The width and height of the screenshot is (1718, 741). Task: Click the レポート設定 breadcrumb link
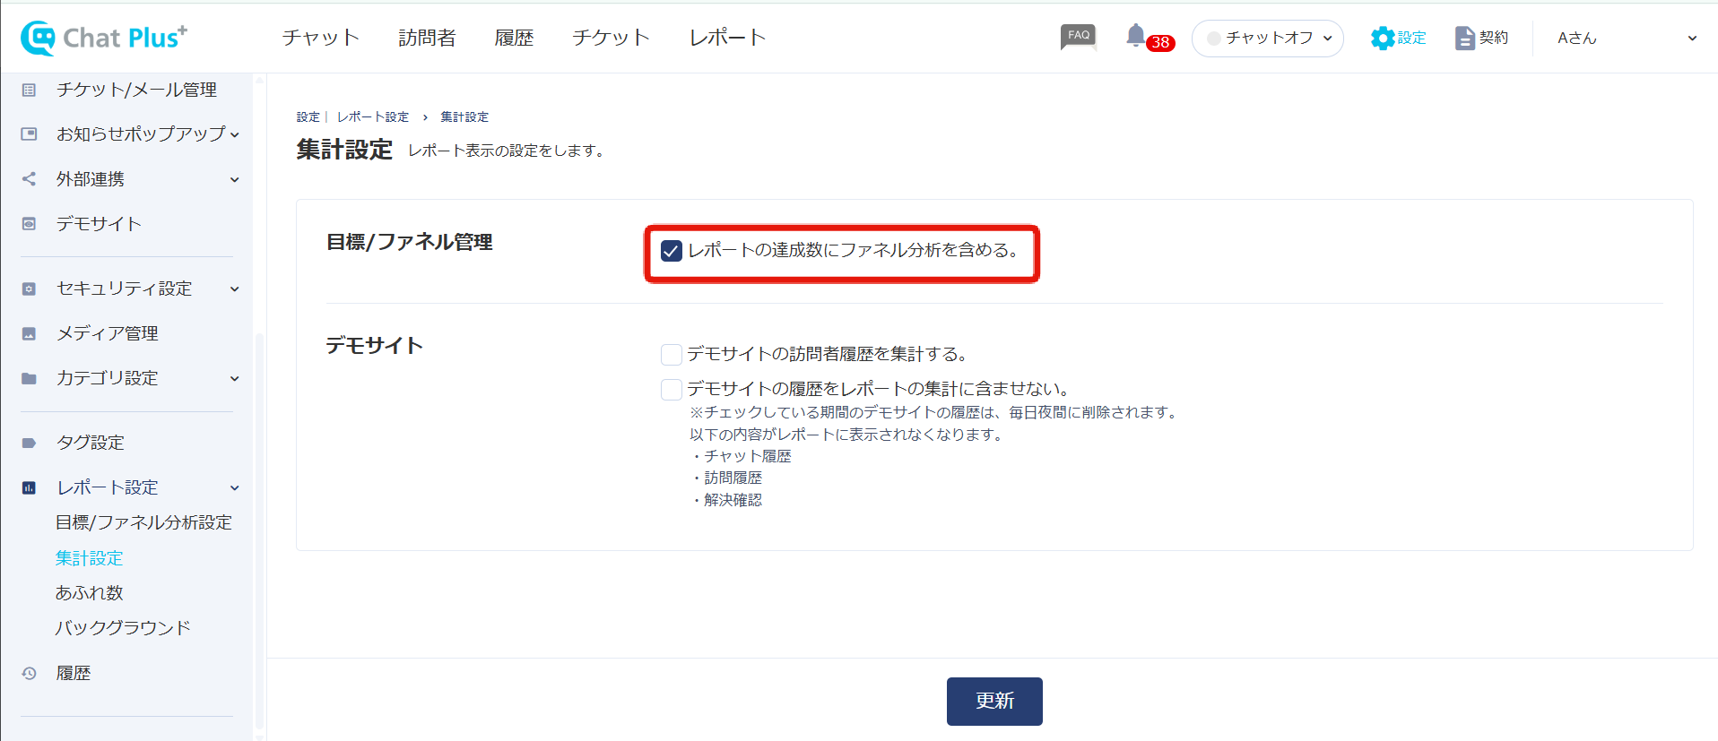(373, 117)
